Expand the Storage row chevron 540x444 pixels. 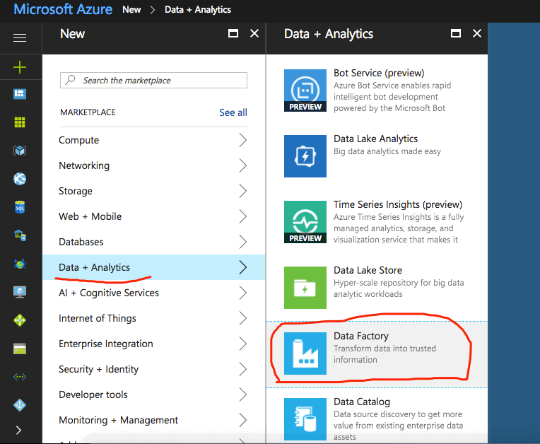click(243, 191)
